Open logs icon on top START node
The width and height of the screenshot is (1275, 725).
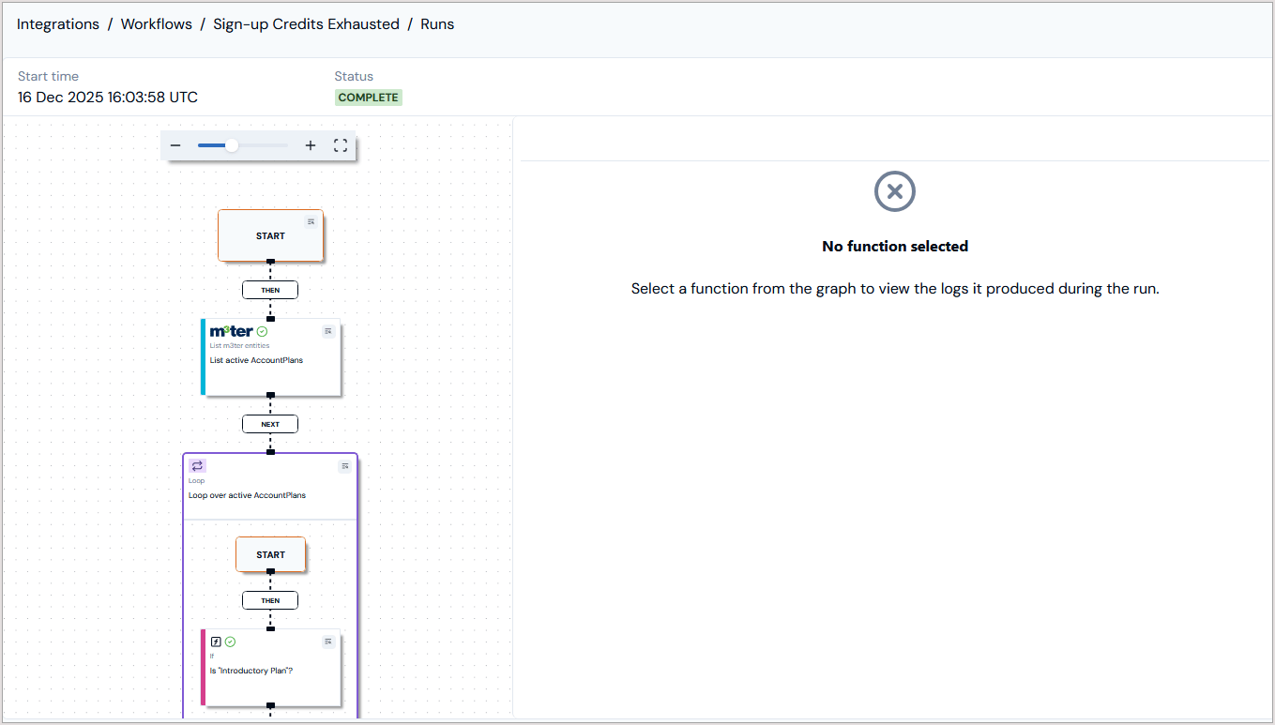point(311,221)
